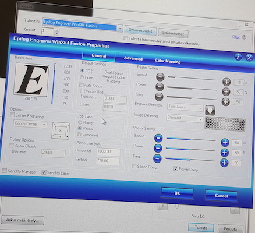Image resolution: width=255 pixels, height=233 pixels.
Task: Select the Fiber laser source
Action: pyautogui.click(x=82, y=77)
